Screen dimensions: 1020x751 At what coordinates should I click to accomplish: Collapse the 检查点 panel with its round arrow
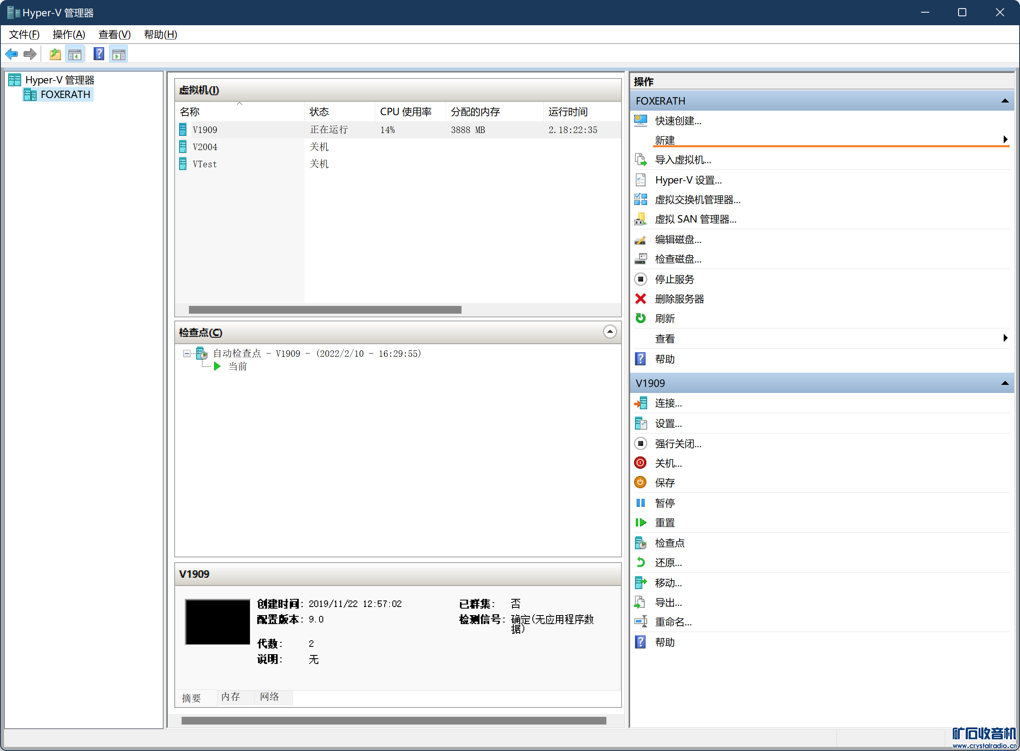tap(610, 332)
